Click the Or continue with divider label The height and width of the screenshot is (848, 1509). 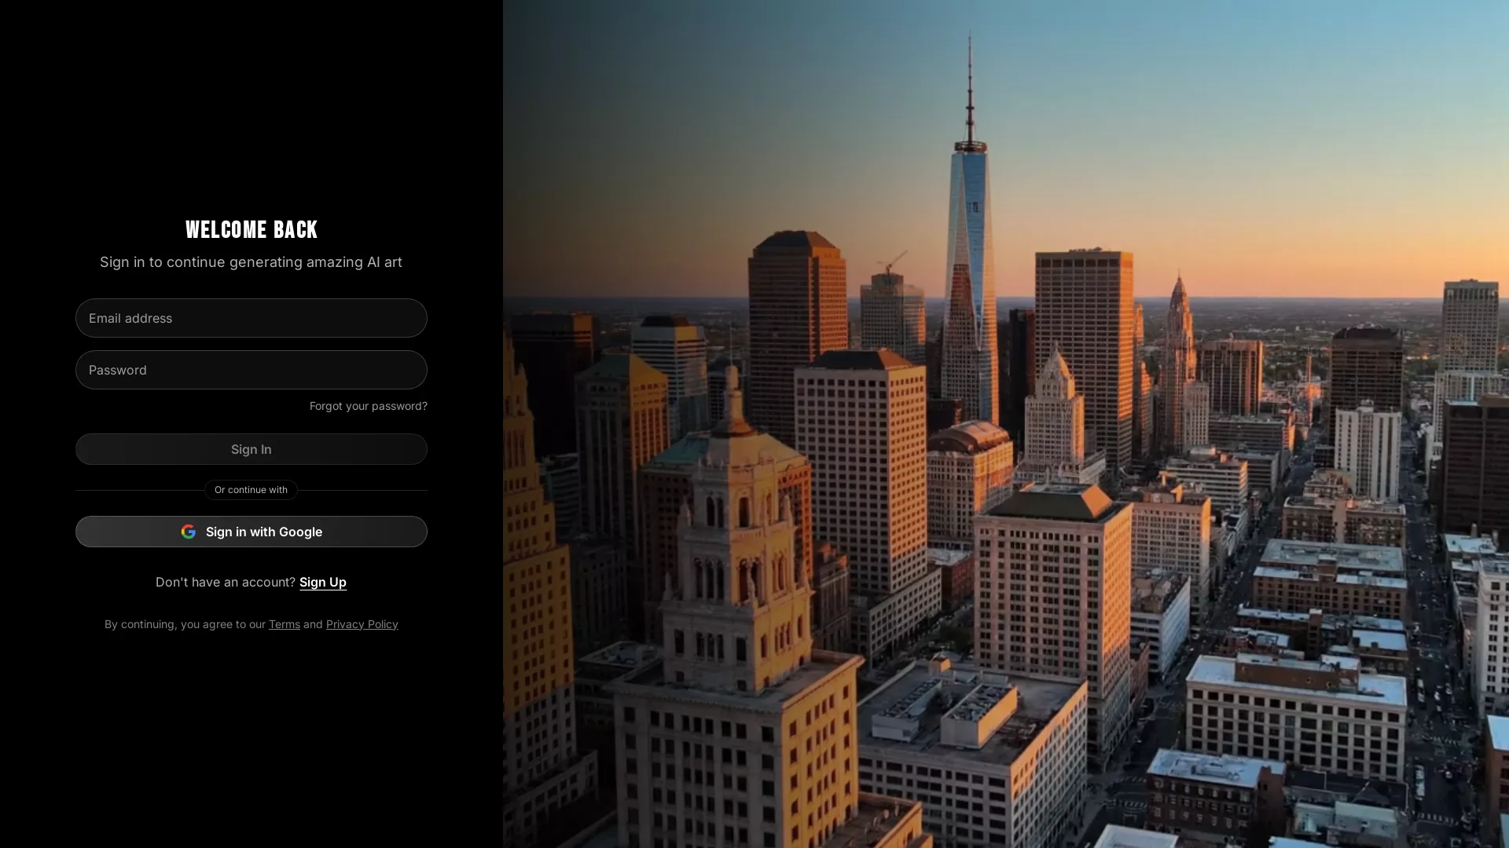click(x=251, y=489)
